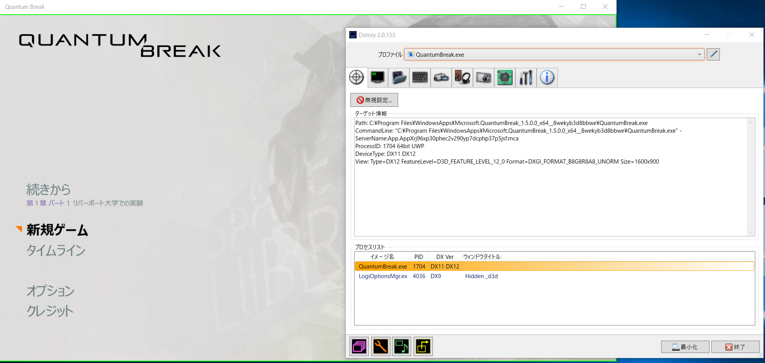Click the Dxtory title bar app icon
Screen dimensions: 765x363
353,35
